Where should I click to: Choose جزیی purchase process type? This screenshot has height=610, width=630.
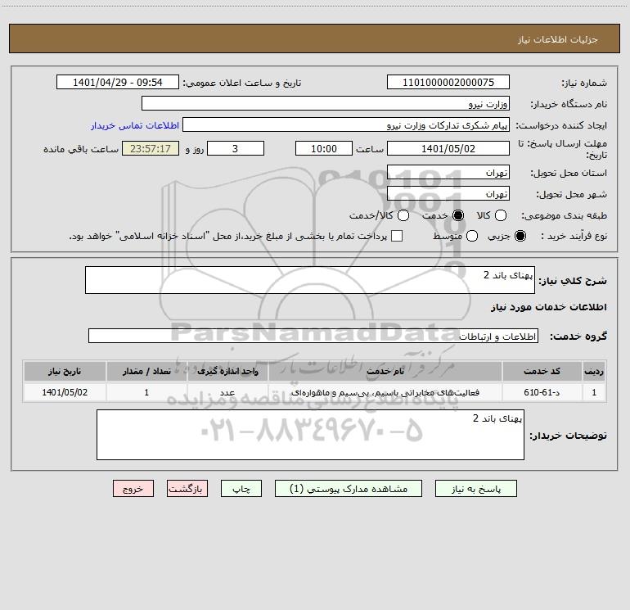tap(520, 236)
